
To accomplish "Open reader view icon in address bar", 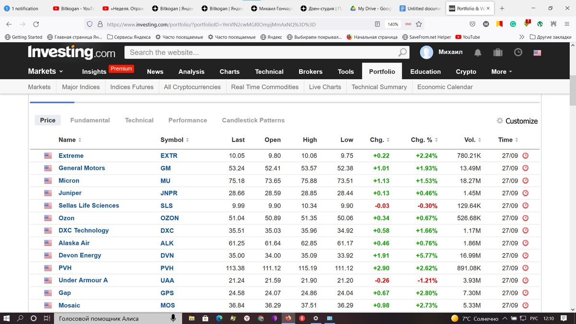I will 377,24.
